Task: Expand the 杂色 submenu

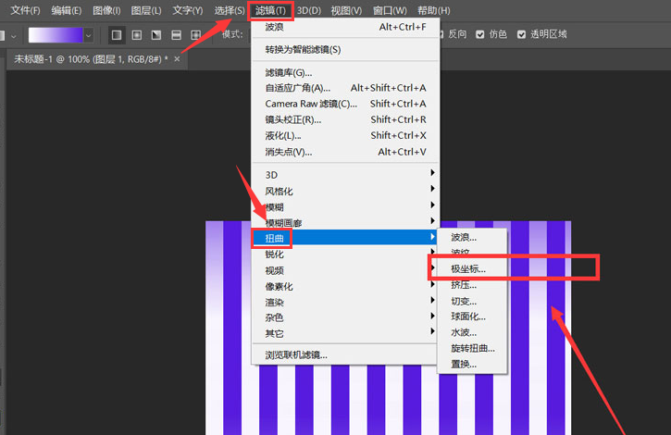Action: [345, 317]
